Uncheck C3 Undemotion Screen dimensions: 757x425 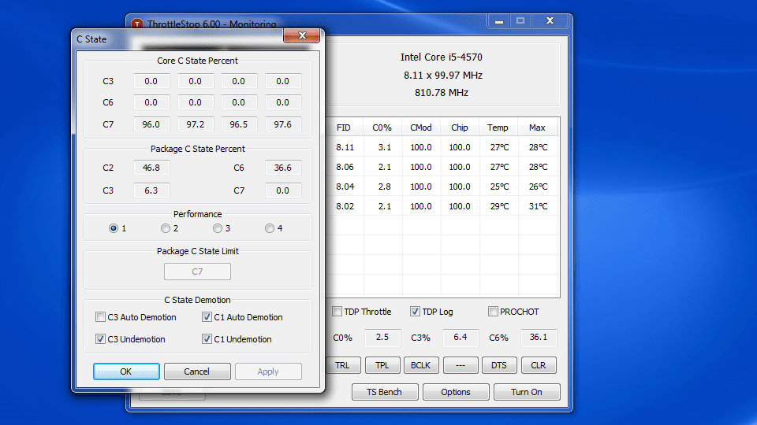pyautogui.click(x=100, y=339)
